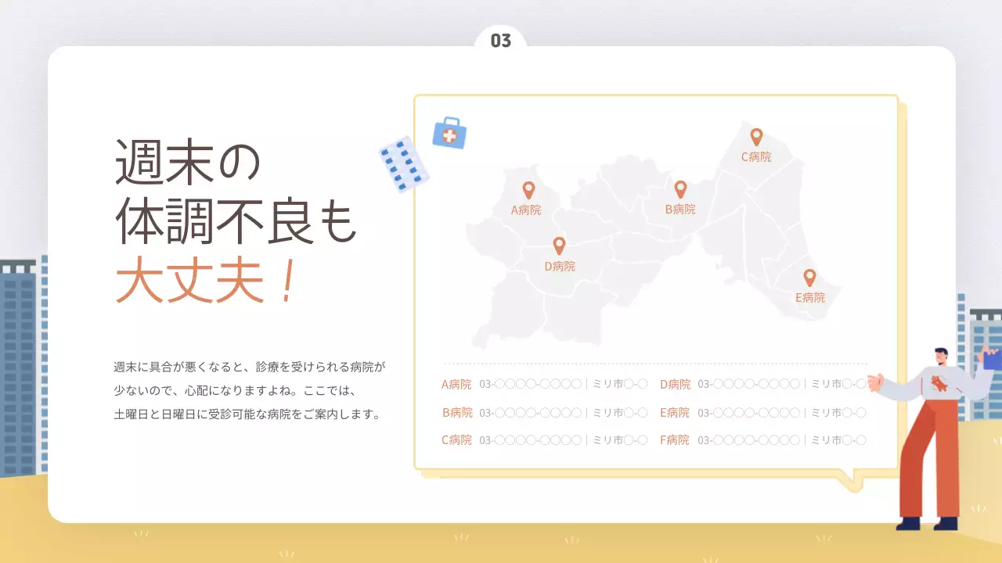Click the A病院 map pin
This screenshot has width=1002, height=563.
click(x=528, y=190)
